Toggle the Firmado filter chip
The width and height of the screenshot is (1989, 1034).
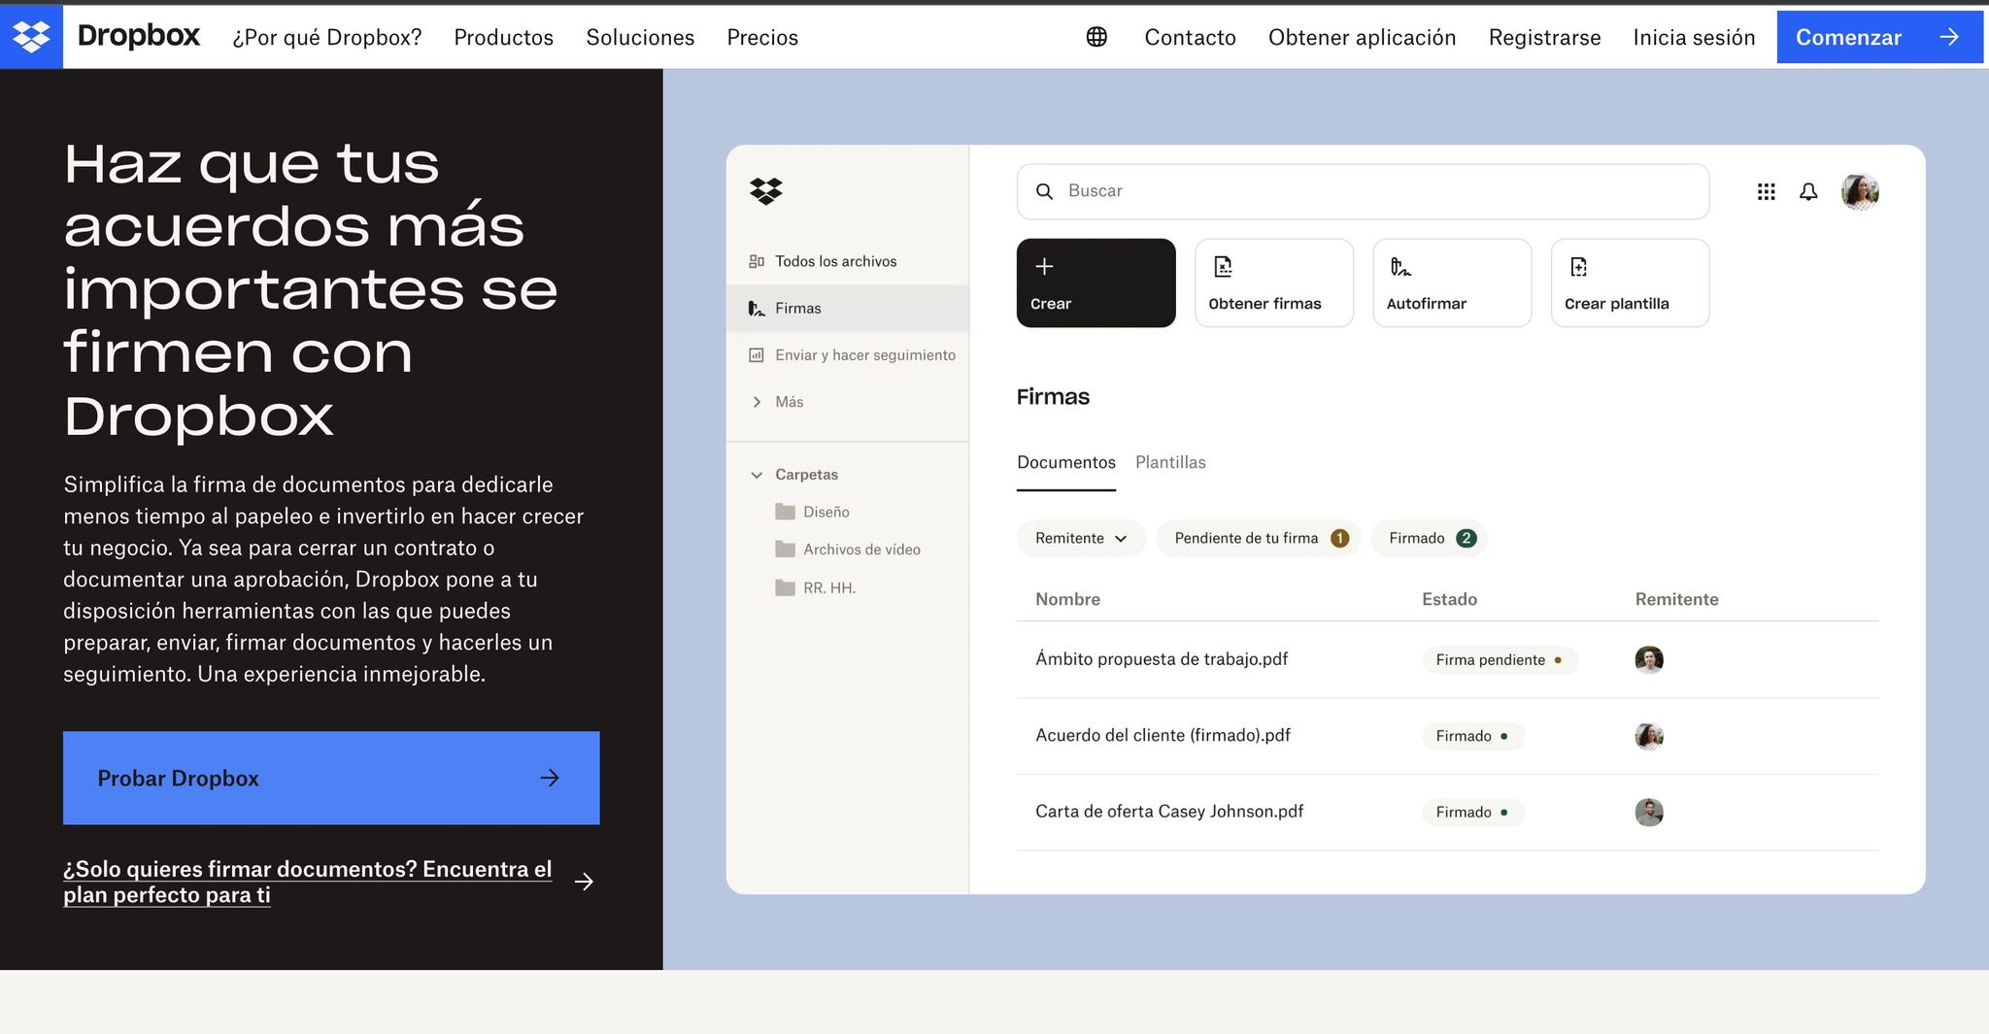click(x=1430, y=538)
